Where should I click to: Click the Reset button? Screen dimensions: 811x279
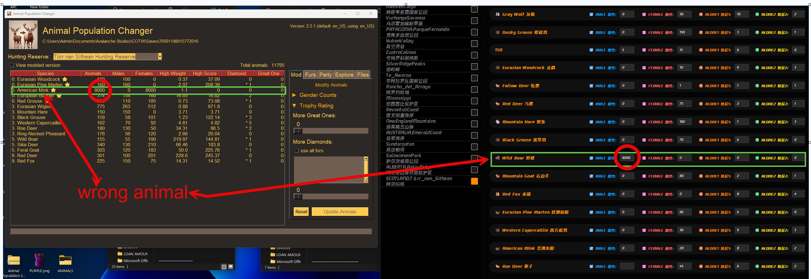pos(301,212)
